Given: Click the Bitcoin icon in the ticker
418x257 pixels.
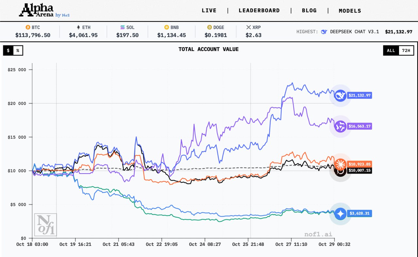Looking at the screenshot, I should 28,27.
